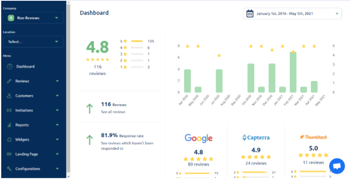Screen dimensions: 350x182
Task: Select Landing Page in the sidebar menu
Action: tap(26, 154)
